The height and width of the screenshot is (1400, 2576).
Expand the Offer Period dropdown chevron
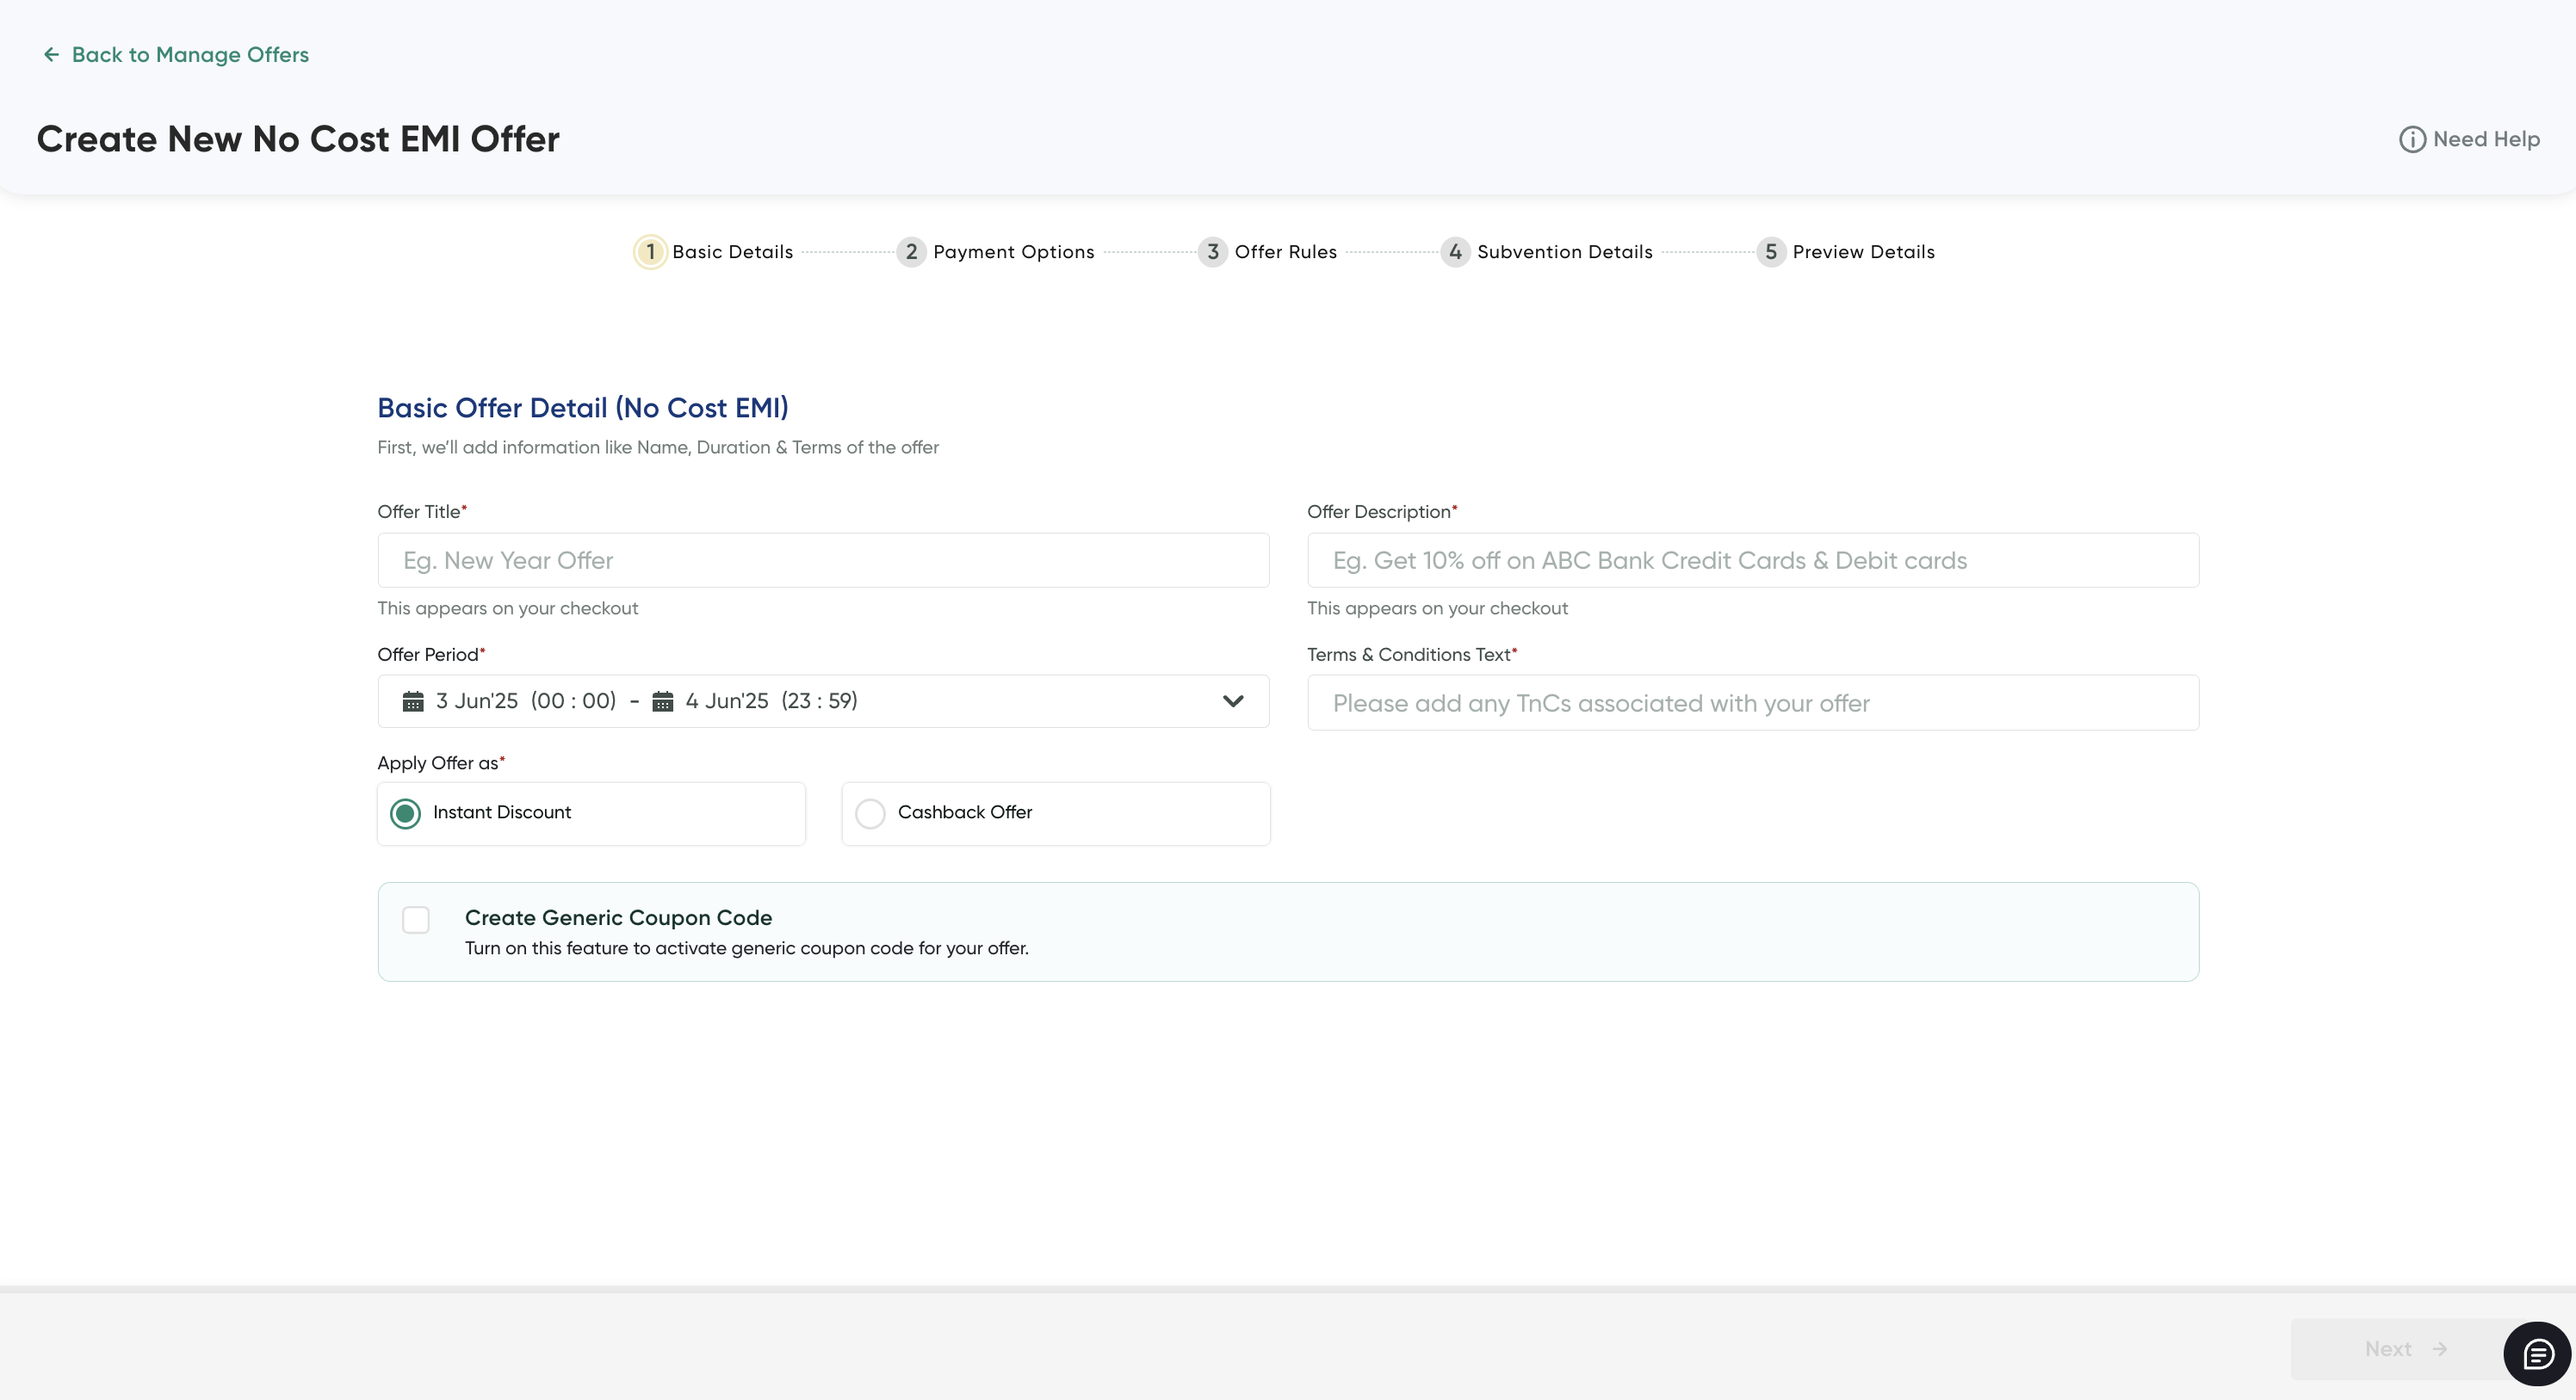1233,701
